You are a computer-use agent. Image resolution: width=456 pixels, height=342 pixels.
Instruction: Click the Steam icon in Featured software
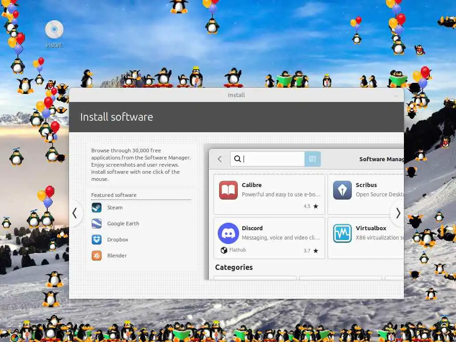[97, 208]
